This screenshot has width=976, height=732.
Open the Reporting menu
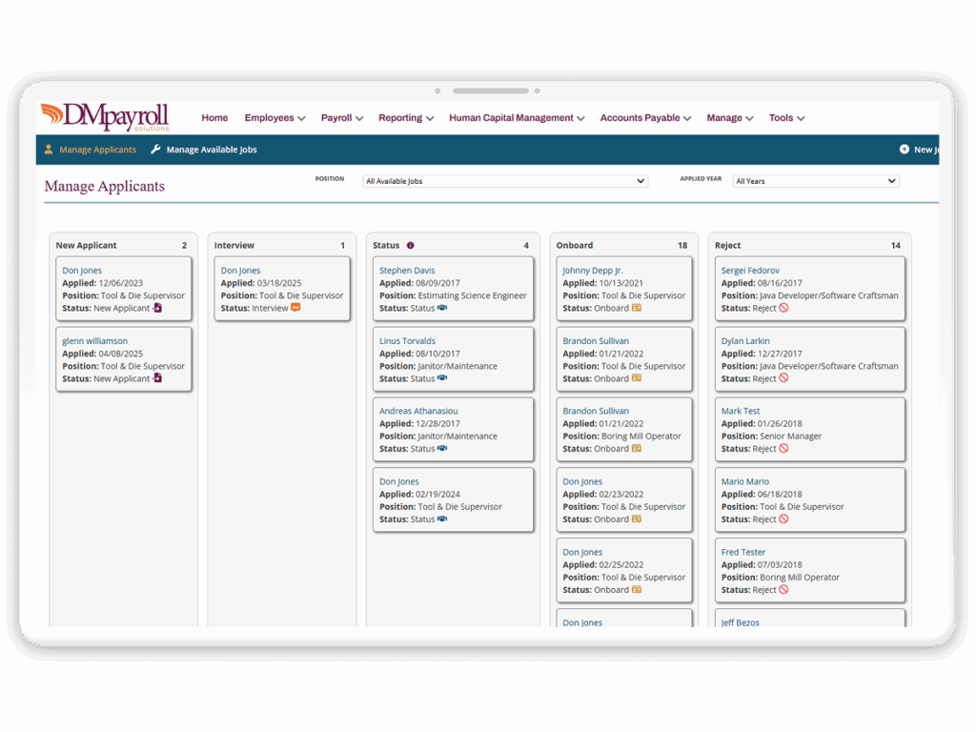(405, 118)
